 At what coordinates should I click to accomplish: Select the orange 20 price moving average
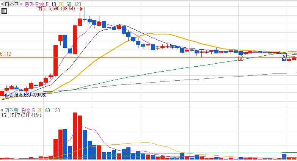pos(61,4)
